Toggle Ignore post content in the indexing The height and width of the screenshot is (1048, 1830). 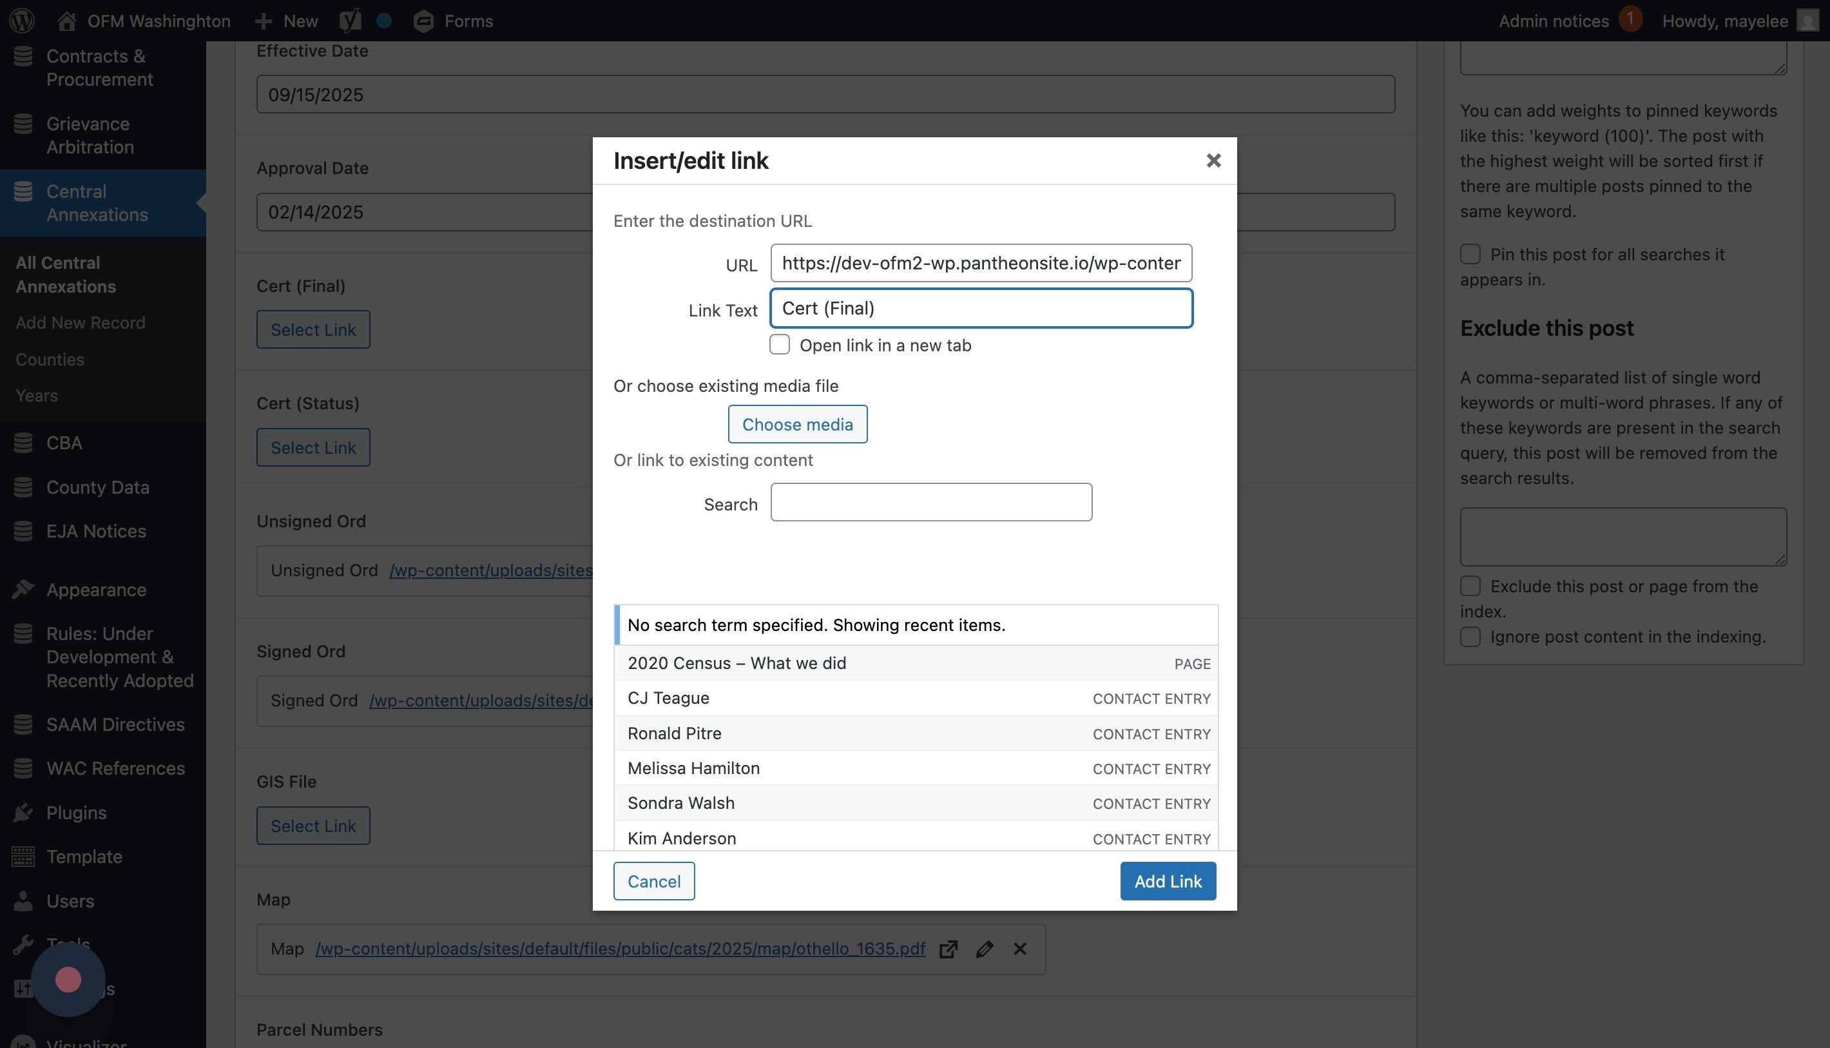pyautogui.click(x=1470, y=636)
